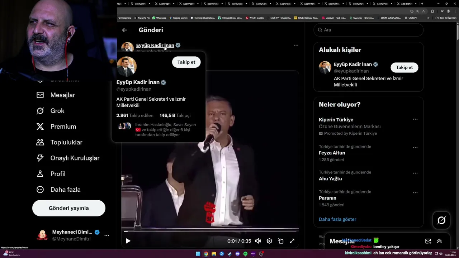
Task: Open Topluluklar in the sidebar
Action: pos(59,142)
